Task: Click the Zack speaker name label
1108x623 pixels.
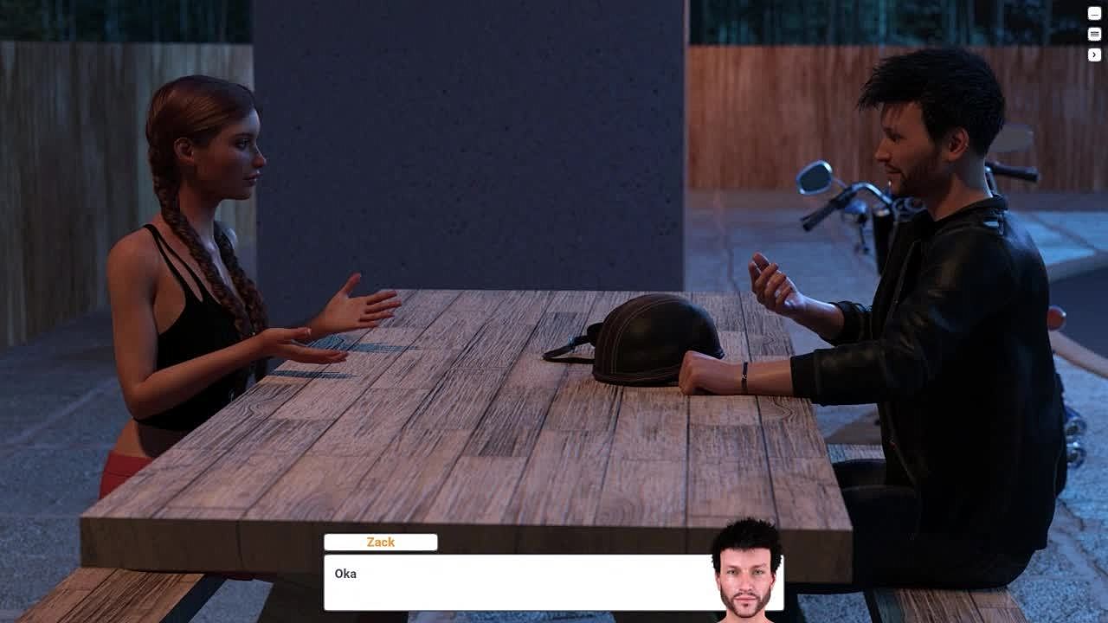Action: [x=381, y=543]
